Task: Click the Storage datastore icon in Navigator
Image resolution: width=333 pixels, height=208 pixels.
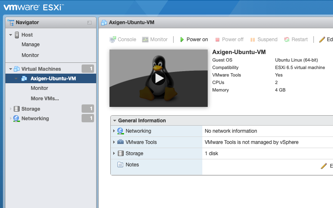Action: (17, 109)
